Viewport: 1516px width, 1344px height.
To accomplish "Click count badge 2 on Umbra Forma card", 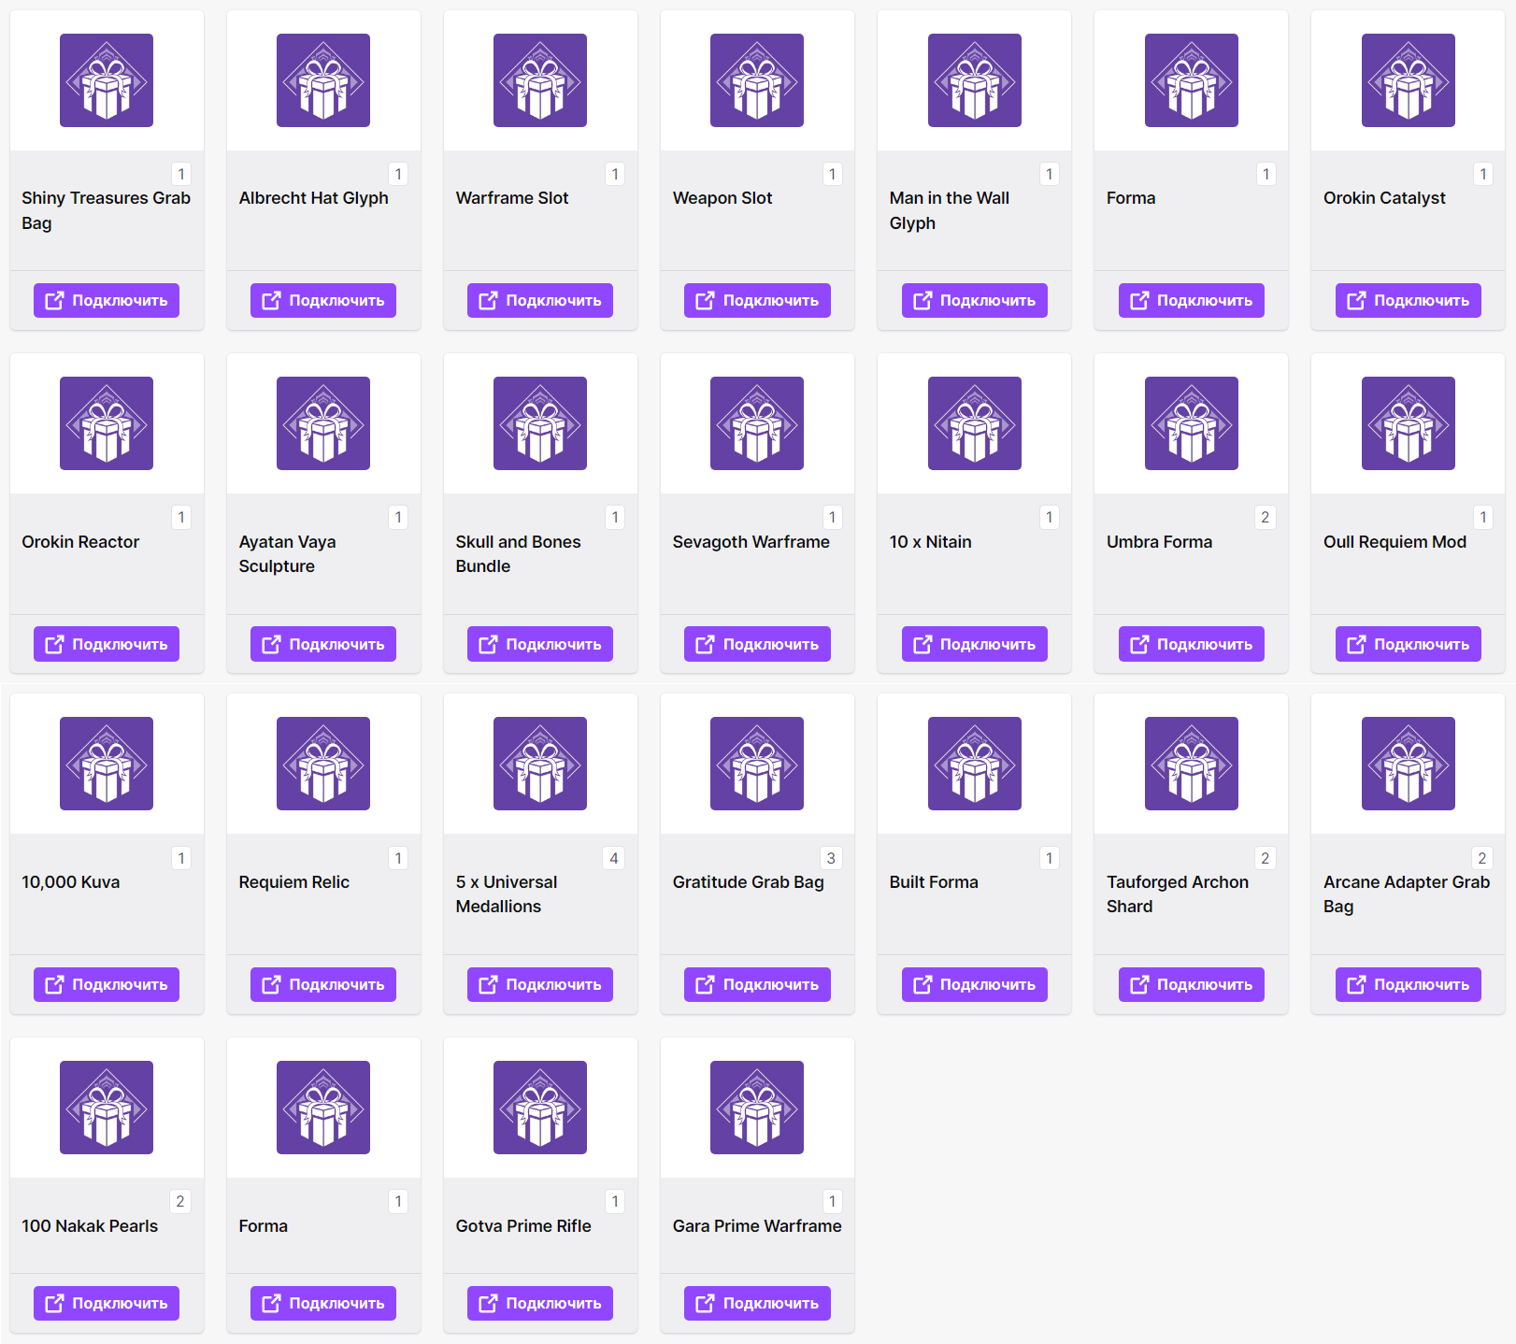I will (x=1265, y=517).
